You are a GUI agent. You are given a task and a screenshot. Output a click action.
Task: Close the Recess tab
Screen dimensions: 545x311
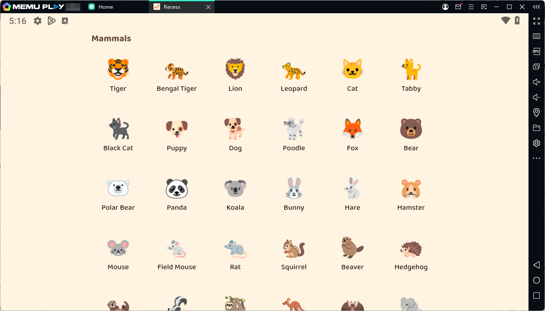tap(208, 7)
